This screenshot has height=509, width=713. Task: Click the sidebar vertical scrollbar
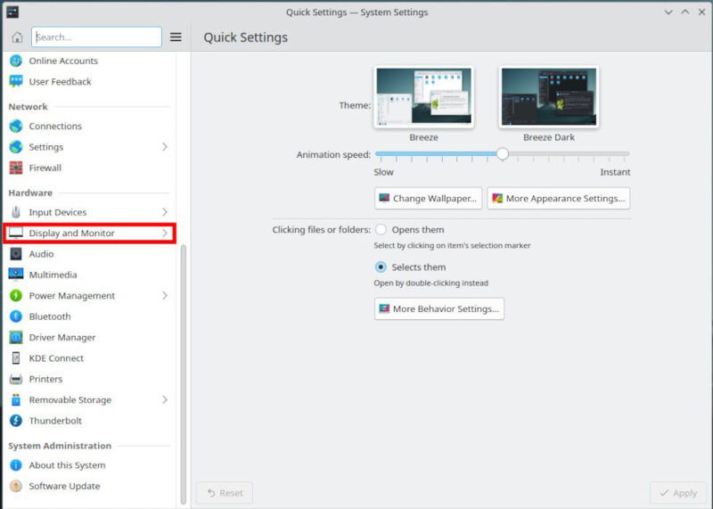[184, 374]
